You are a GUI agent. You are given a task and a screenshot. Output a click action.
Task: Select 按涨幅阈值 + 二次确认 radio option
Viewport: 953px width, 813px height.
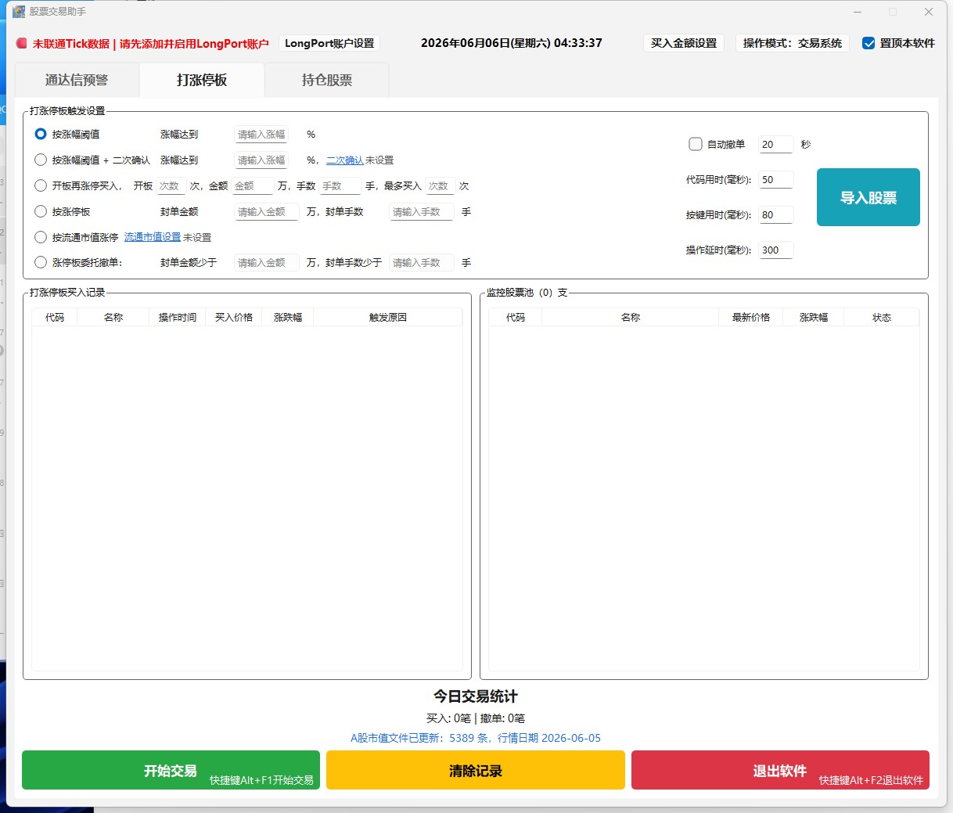[x=41, y=160]
